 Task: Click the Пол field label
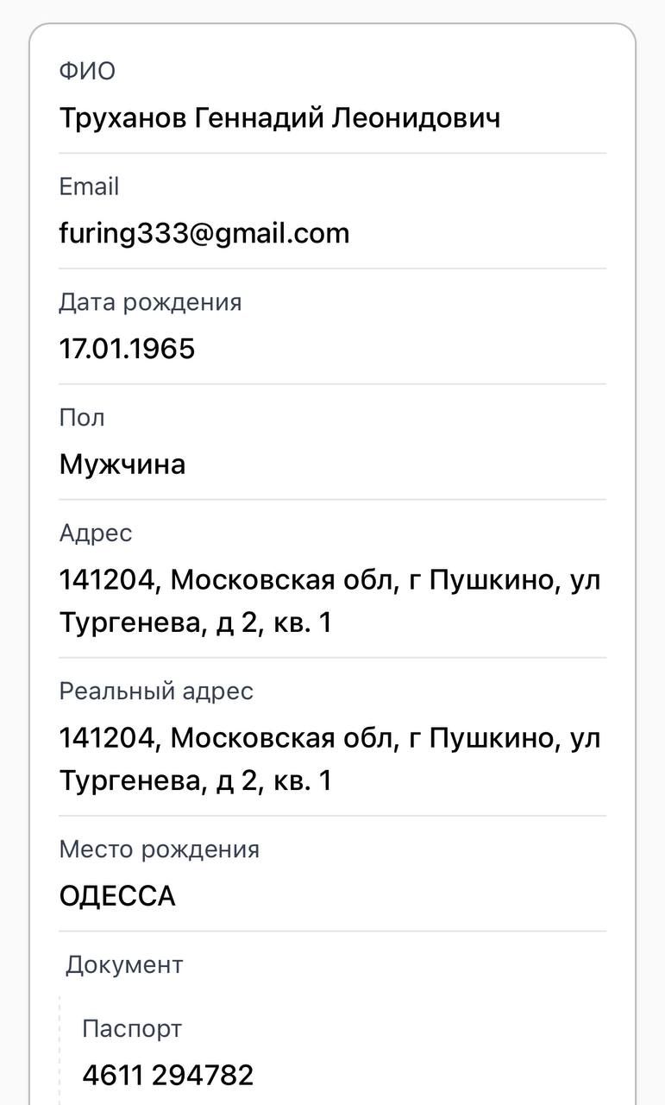coord(82,418)
